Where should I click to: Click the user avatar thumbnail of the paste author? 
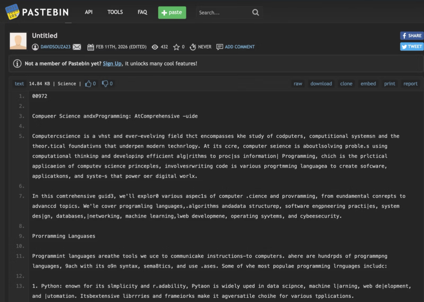17,41
